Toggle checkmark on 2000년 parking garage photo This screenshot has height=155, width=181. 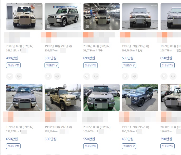tap(87, 27)
